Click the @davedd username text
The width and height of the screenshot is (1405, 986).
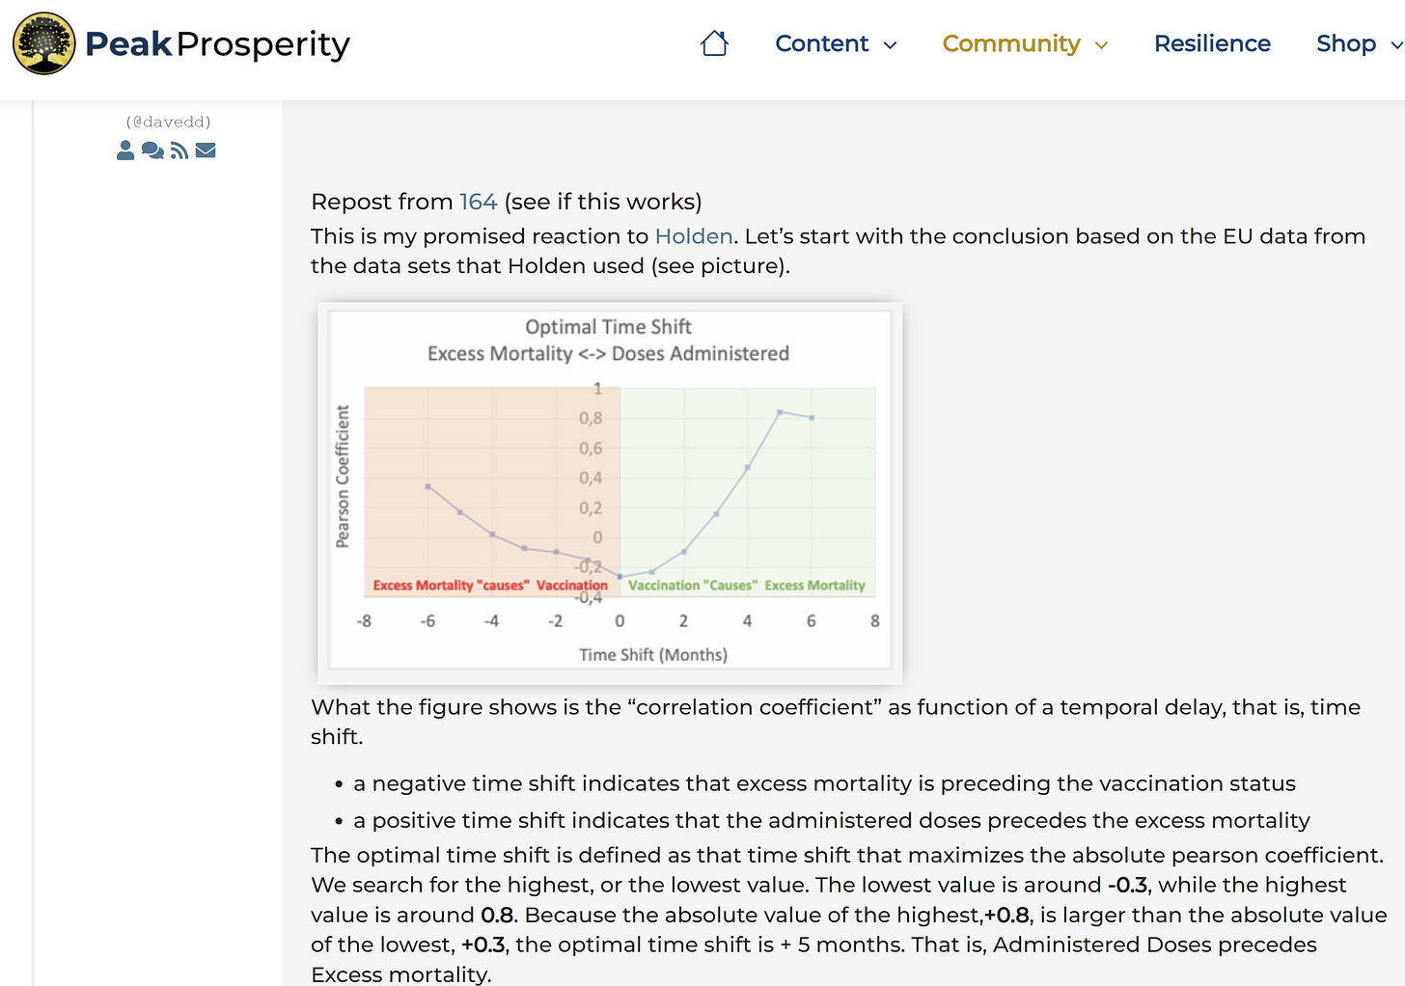168,122
